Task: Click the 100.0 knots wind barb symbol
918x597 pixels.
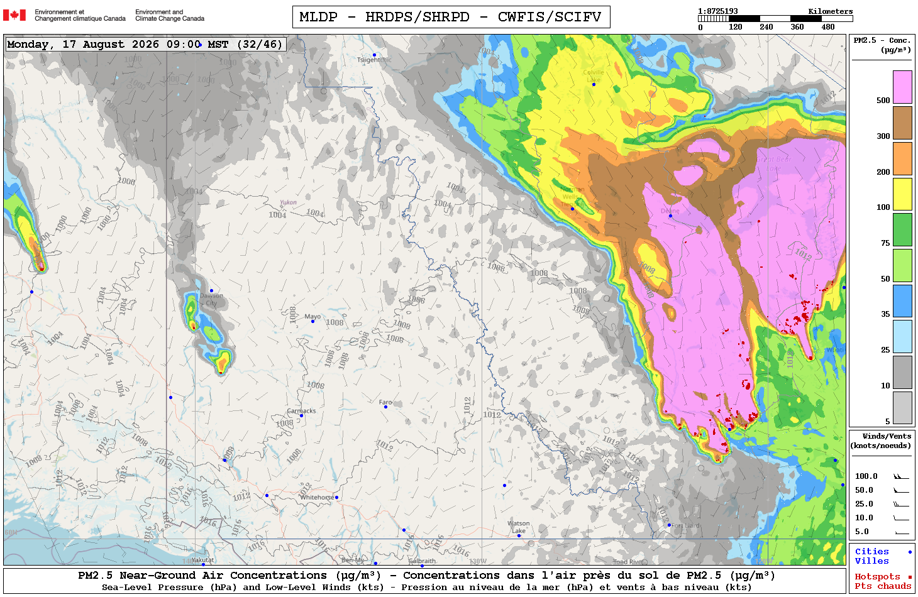Action: point(901,476)
